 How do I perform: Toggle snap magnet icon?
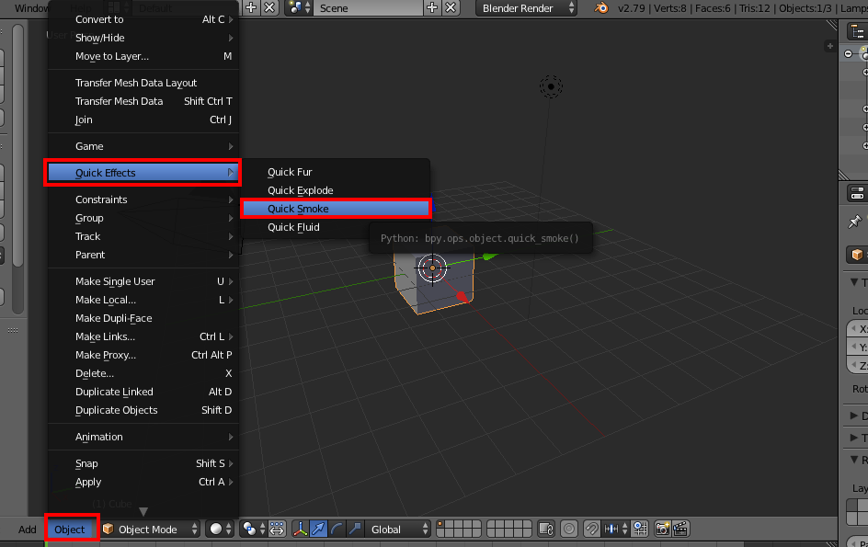pos(592,530)
